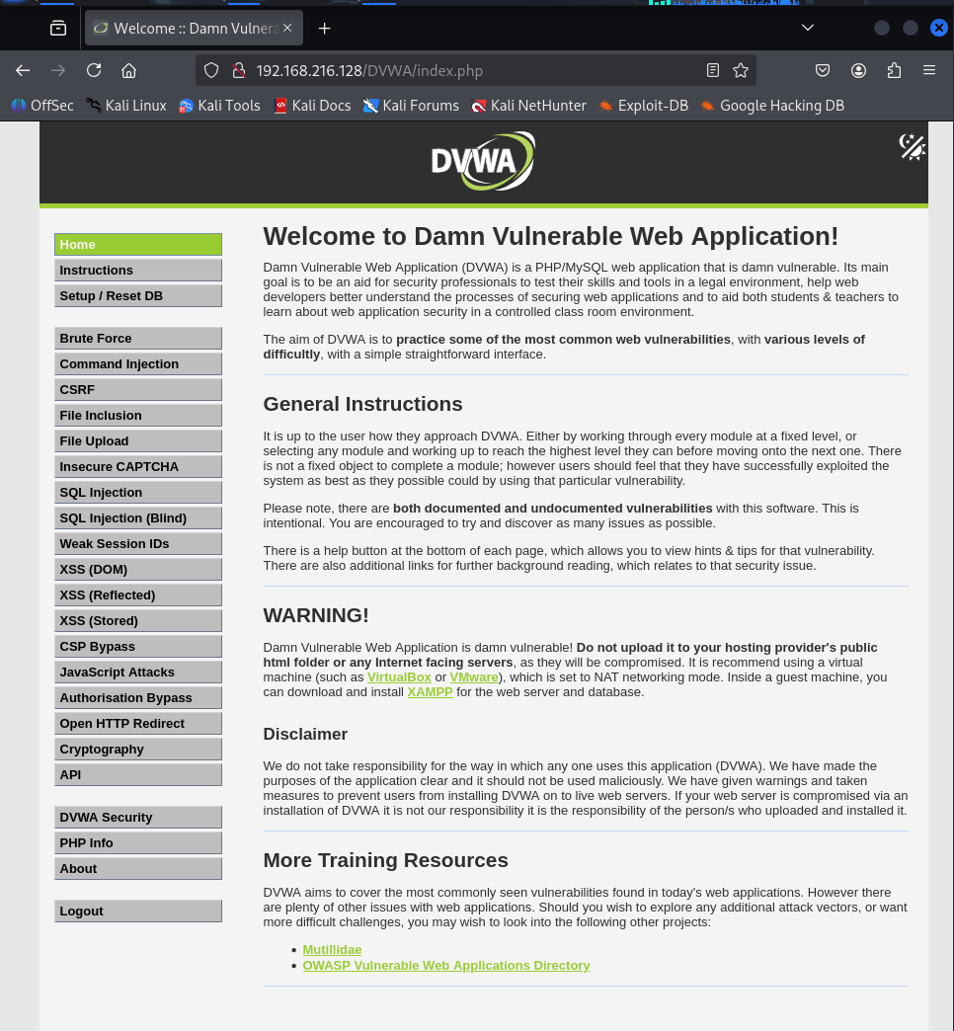Open the File Upload module
The height and width of the screenshot is (1031, 954).
pyautogui.click(x=138, y=440)
